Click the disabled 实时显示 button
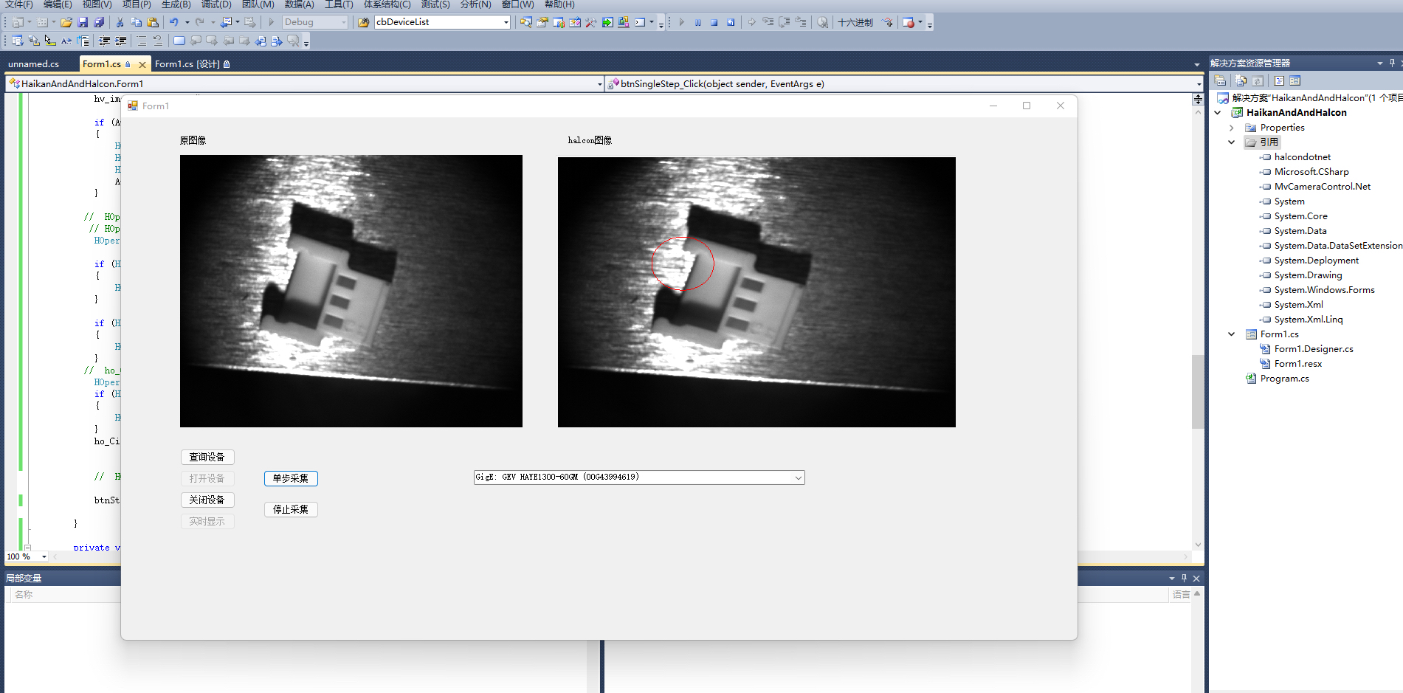The image size is (1403, 693). pyautogui.click(x=207, y=521)
